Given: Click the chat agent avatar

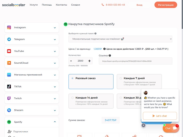Looking at the screenshot, I should coord(146,93).
